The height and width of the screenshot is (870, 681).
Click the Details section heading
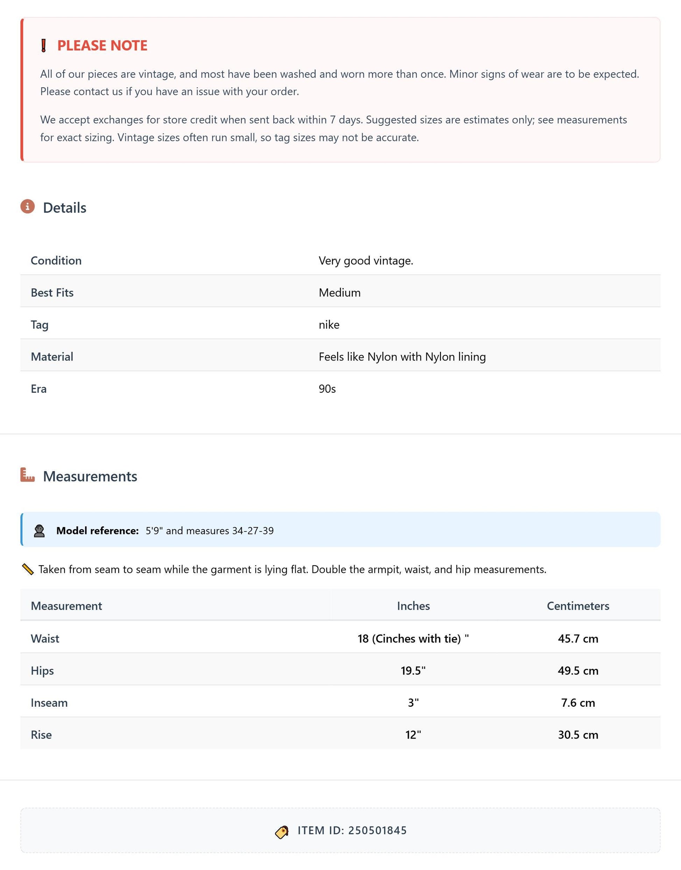tap(65, 208)
